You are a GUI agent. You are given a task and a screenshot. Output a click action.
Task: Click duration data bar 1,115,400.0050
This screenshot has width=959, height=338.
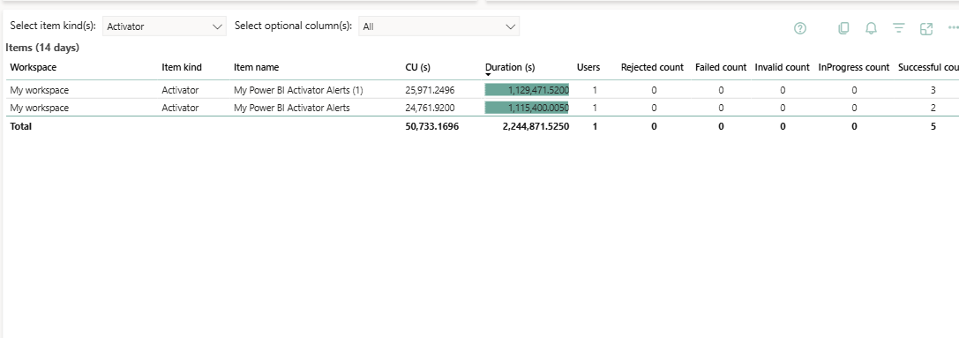tap(527, 108)
